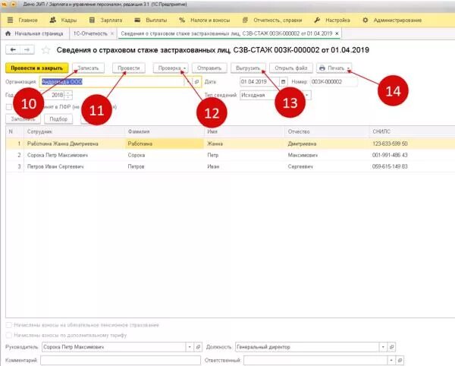Image resolution: width=455 pixels, height=366 pixels.
Task: Click the Имя column header
Action: coord(245,131)
